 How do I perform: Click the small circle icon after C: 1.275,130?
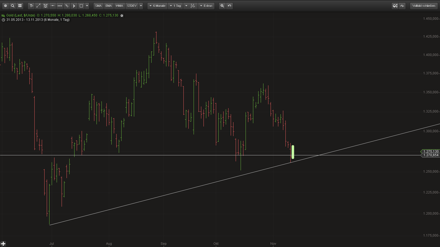coord(122,15)
